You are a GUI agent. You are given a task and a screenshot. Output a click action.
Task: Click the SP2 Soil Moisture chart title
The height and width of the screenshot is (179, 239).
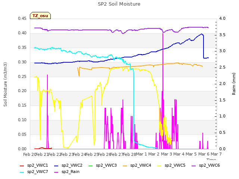[x=119, y=4]
